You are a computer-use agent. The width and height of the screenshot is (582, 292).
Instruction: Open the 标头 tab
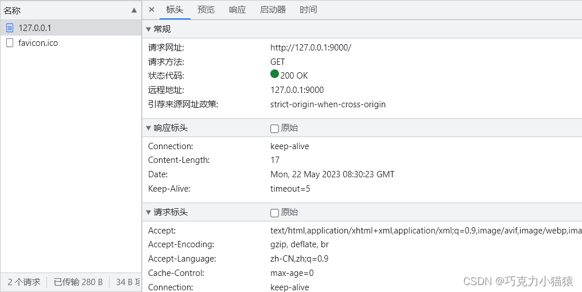175,10
